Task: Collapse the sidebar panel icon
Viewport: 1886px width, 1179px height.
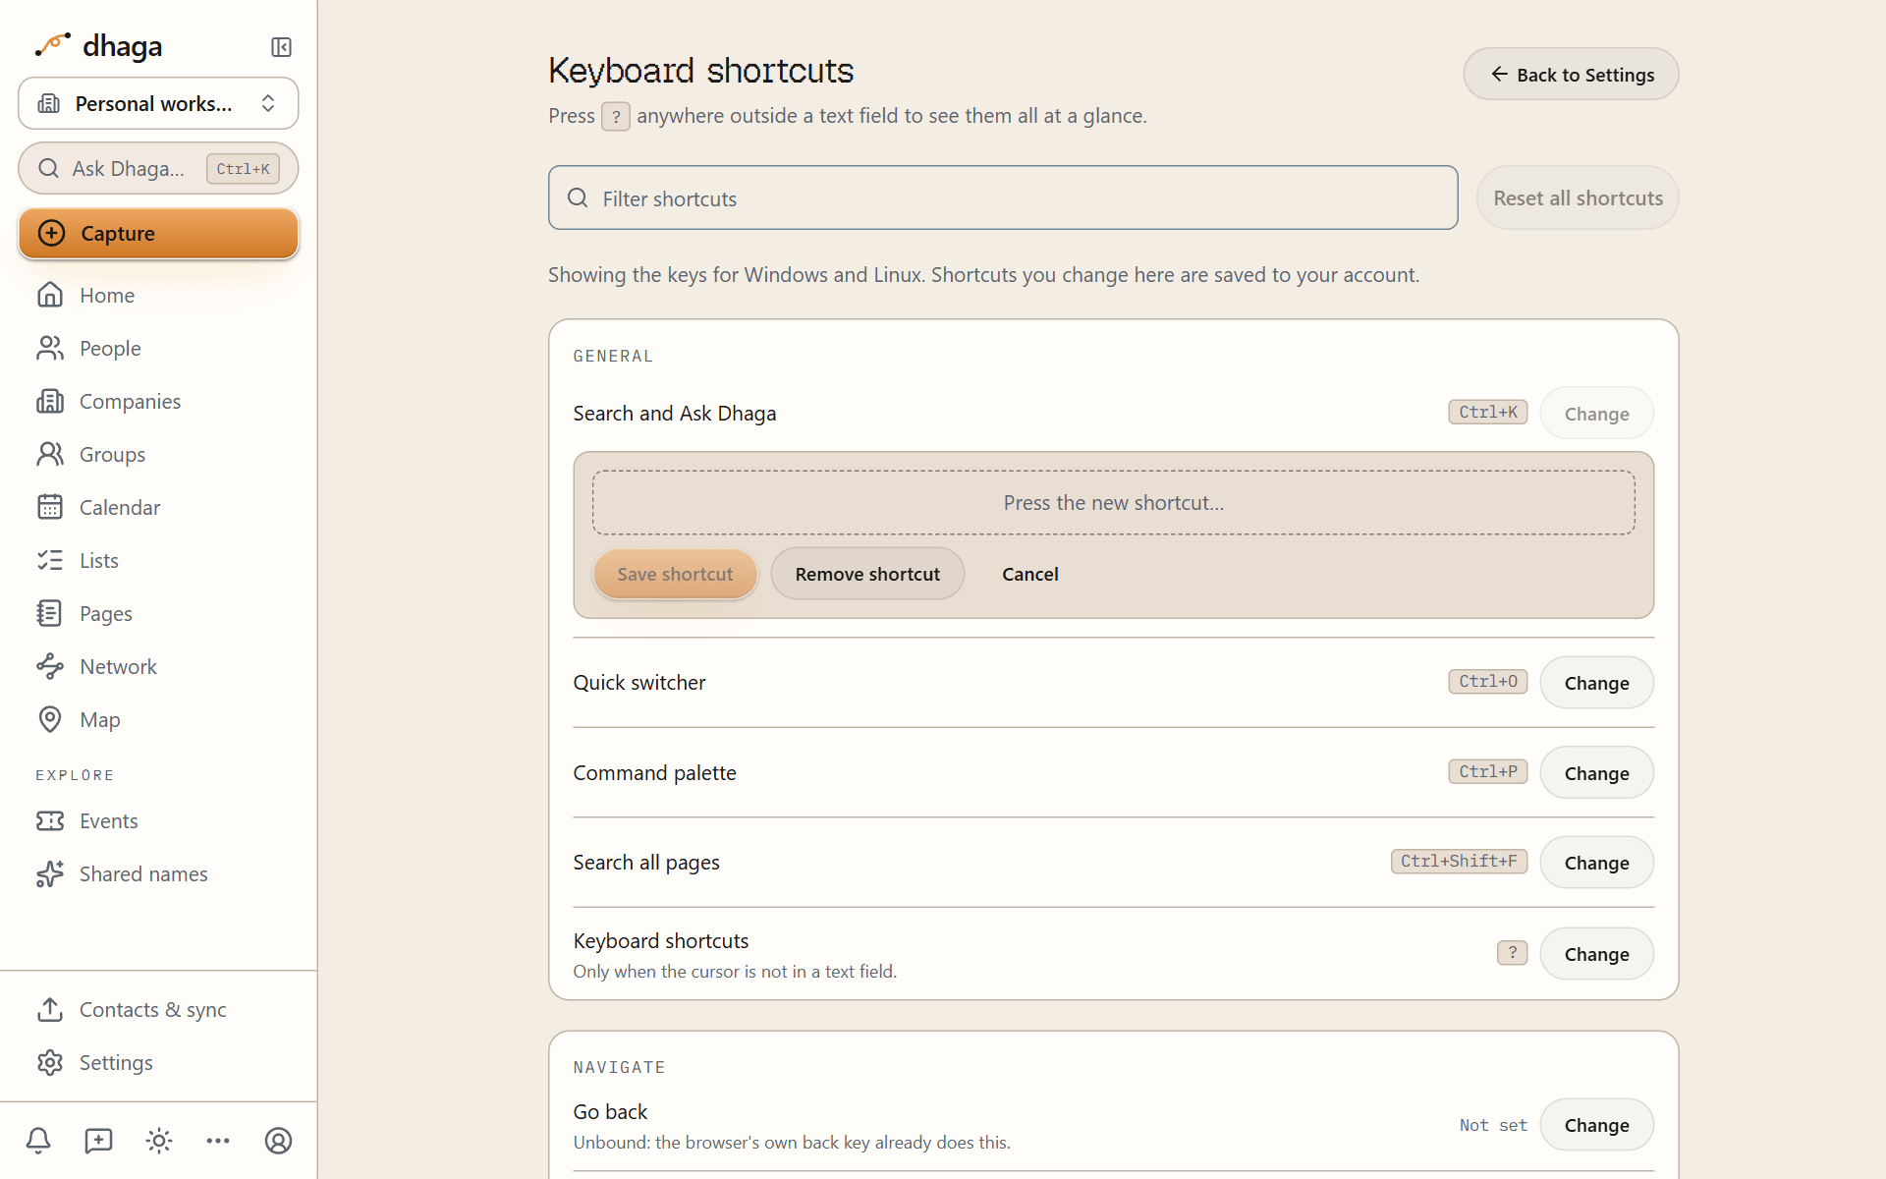Action: pyautogui.click(x=281, y=47)
